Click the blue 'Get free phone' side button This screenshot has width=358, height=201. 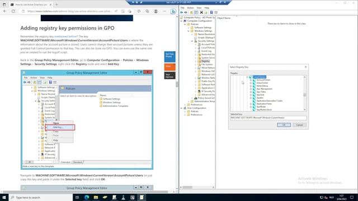click(x=169, y=57)
